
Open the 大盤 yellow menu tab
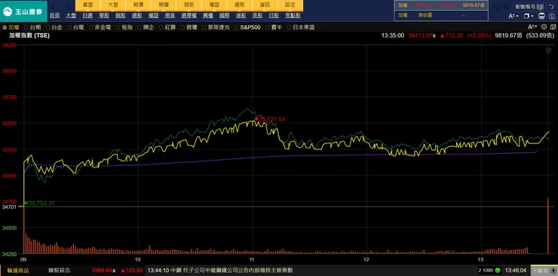[113, 5]
